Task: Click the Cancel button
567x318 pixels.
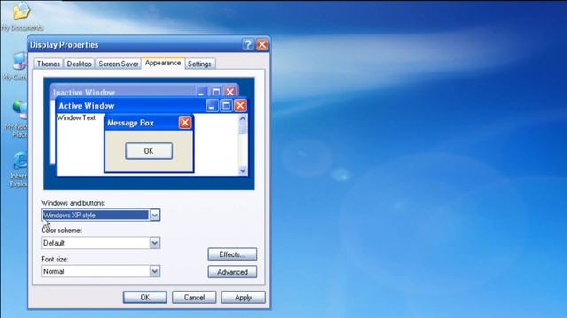Action: [x=194, y=298]
